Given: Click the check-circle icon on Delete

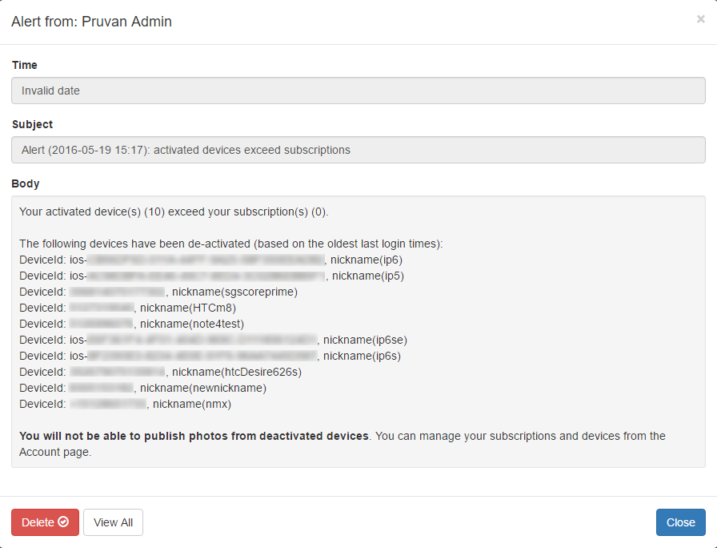Looking at the screenshot, I should click(63, 522).
